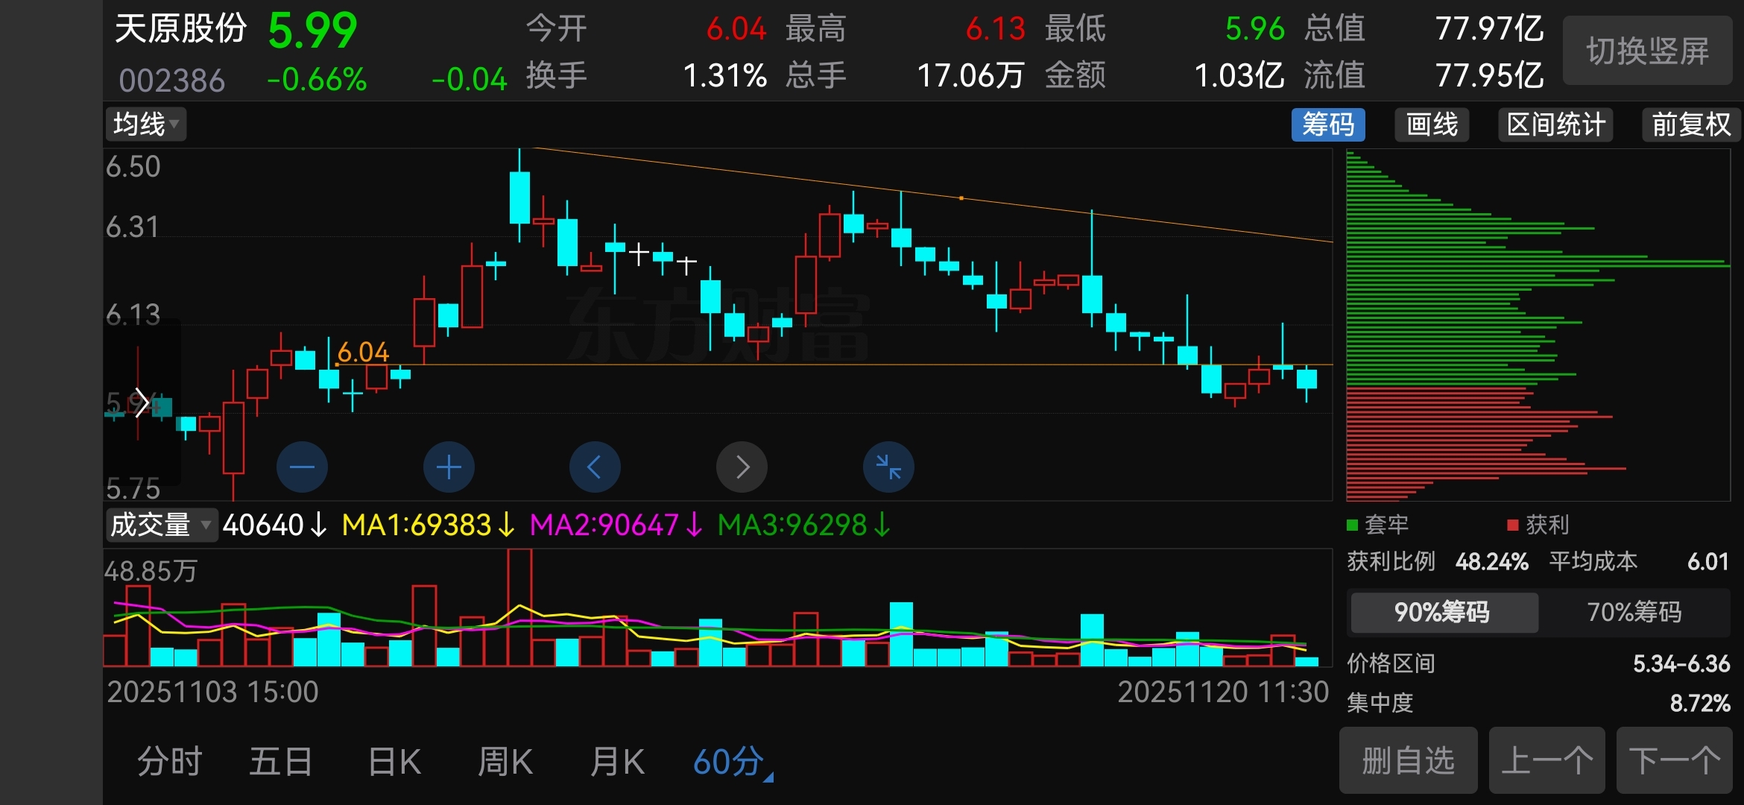Open the 成交量 indicator dropdown
The width and height of the screenshot is (1744, 805).
160,525
